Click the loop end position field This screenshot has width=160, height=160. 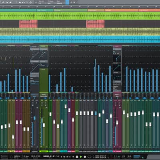[x=101, y=158]
